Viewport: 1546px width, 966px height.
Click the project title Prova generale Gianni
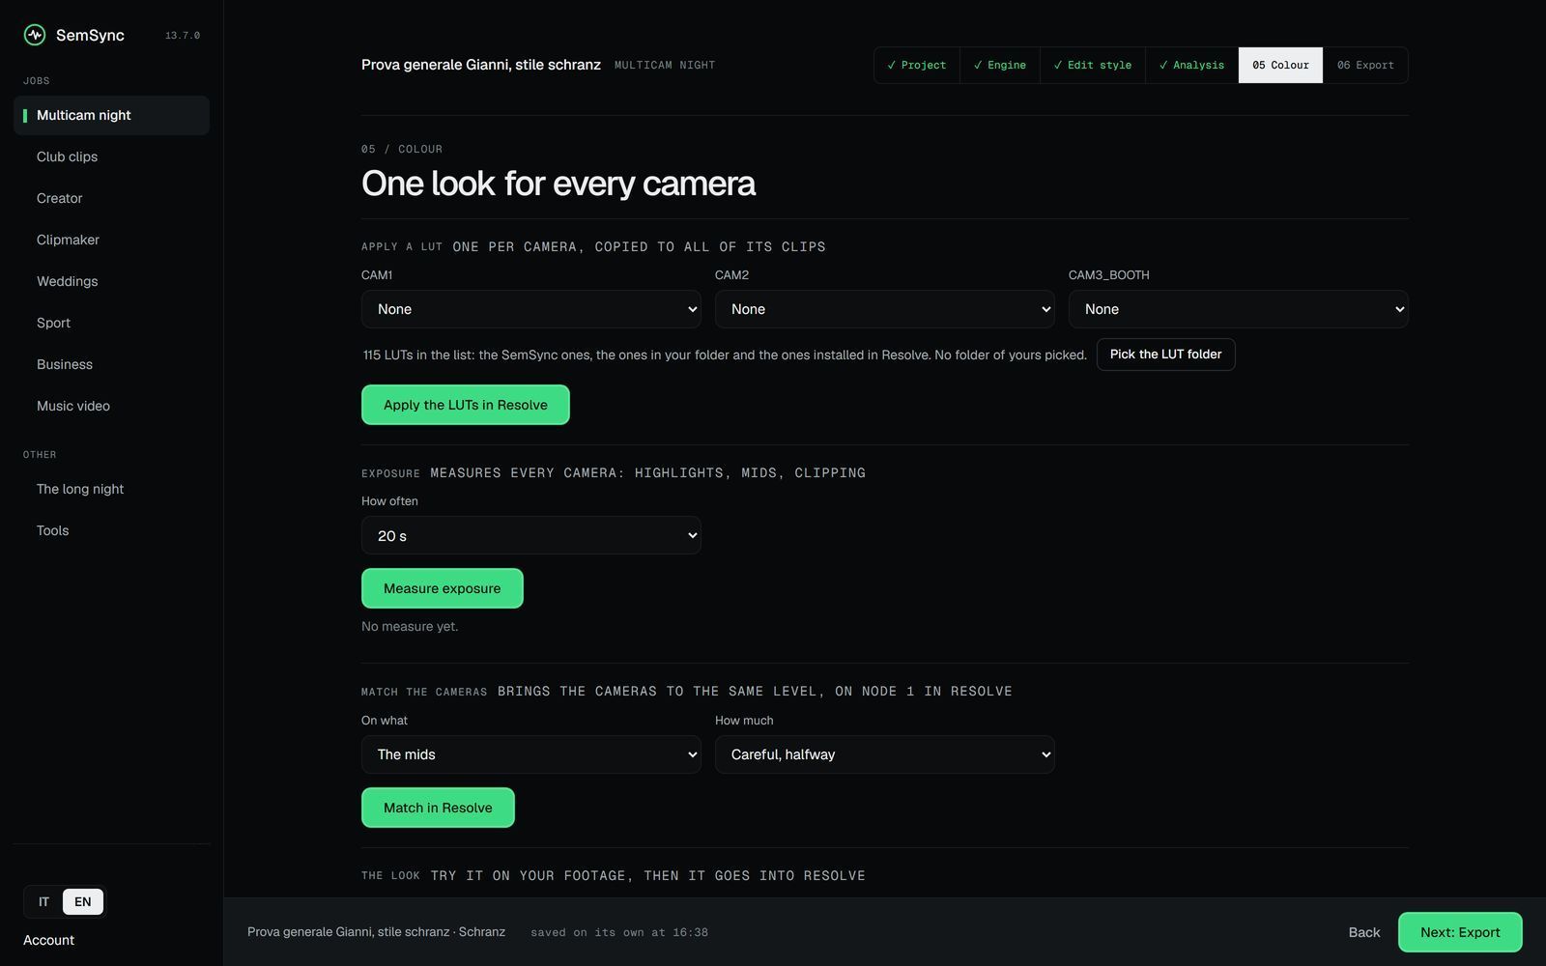481,65
